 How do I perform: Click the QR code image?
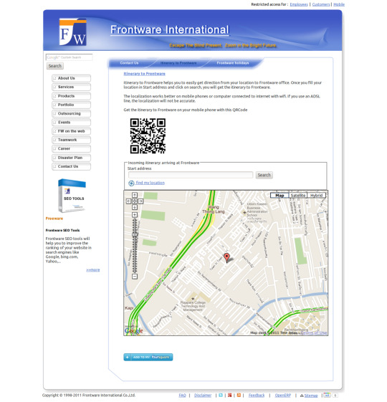[148, 136]
